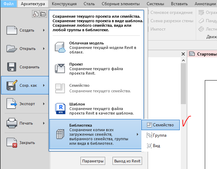Click the Печать printer icon

tap(12, 123)
